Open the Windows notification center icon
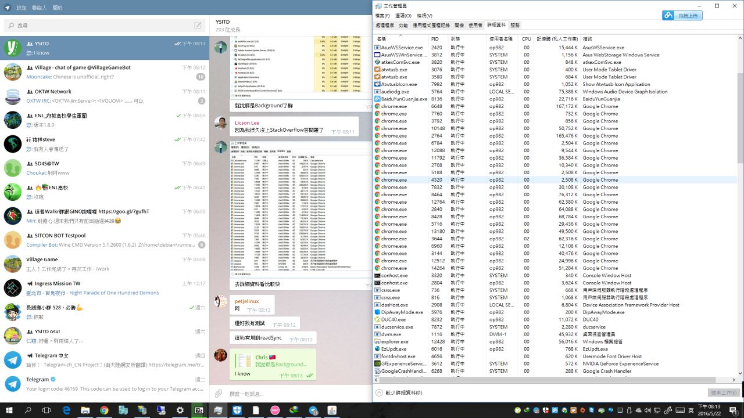Viewport: 744px width, 418px height. click(734, 410)
